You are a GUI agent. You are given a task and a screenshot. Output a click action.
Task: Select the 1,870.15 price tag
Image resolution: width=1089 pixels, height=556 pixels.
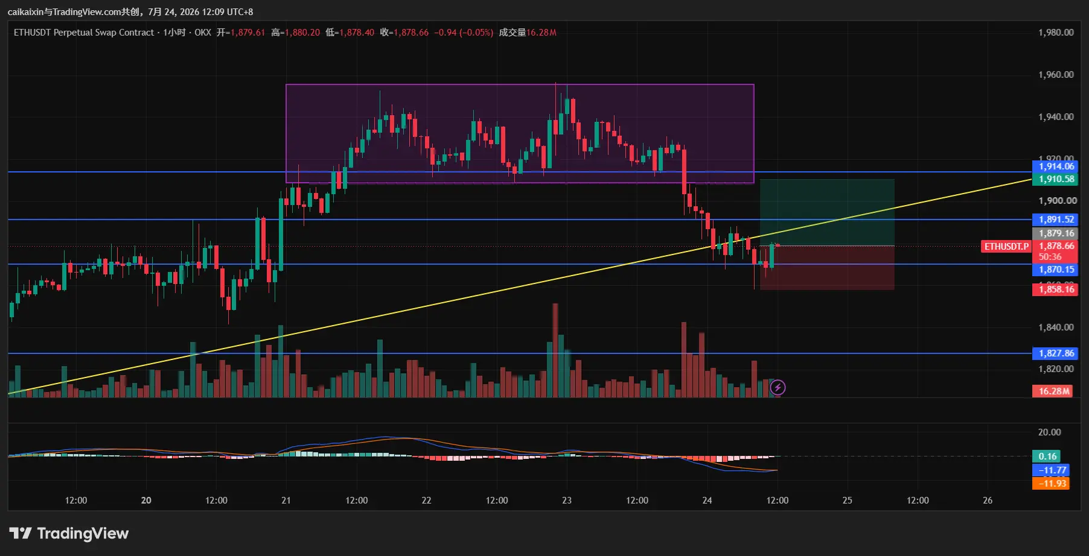point(1056,270)
